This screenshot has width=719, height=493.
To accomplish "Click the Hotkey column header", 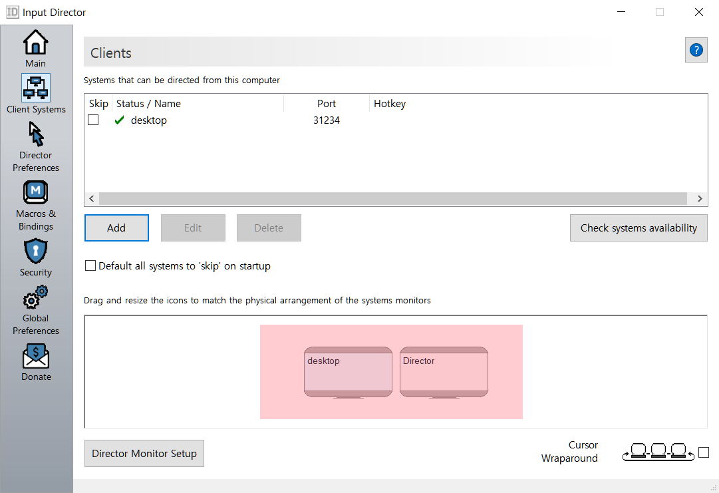I will [390, 104].
